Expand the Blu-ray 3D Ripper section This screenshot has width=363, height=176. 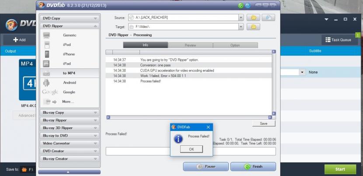coord(70,128)
